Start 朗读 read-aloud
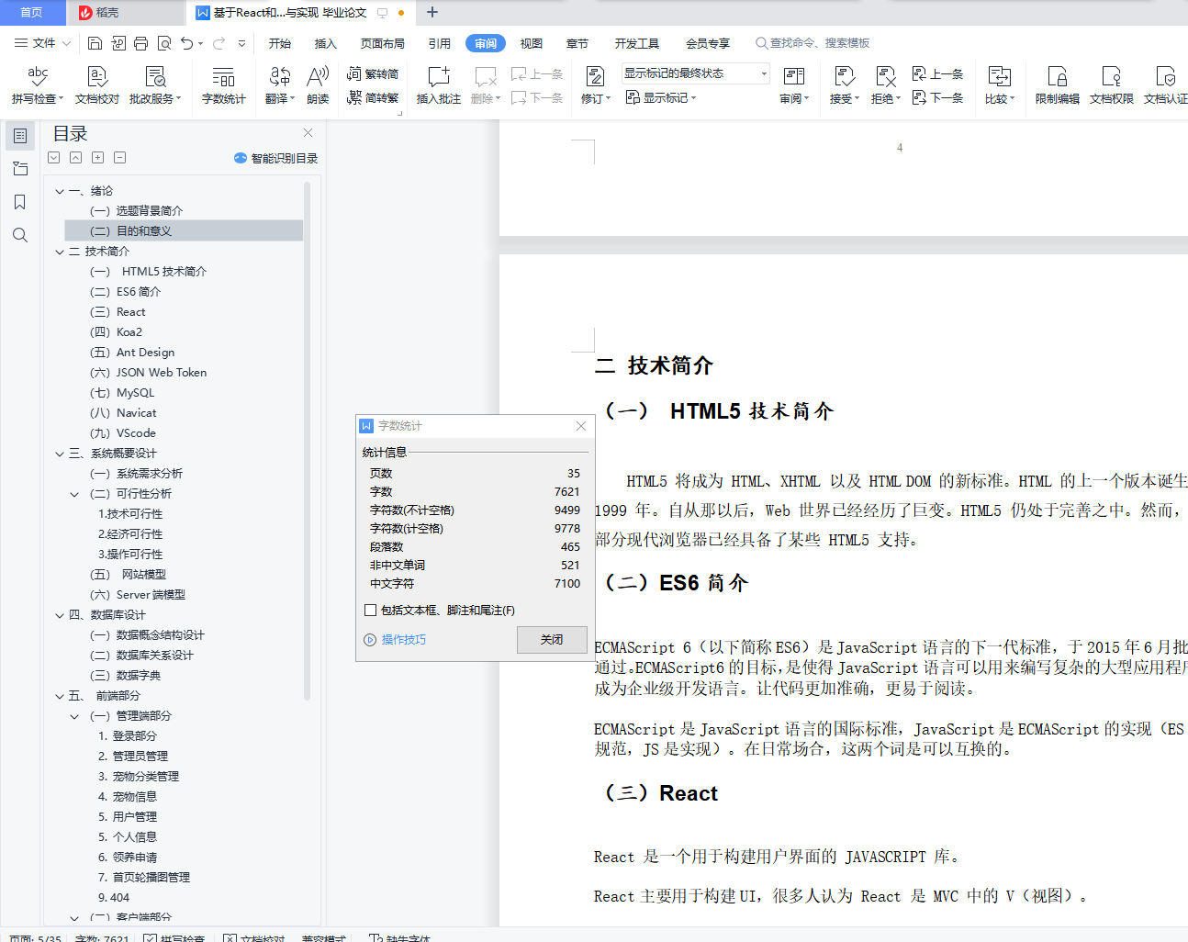Screen dimensions: 1188x942 point(318,85)
